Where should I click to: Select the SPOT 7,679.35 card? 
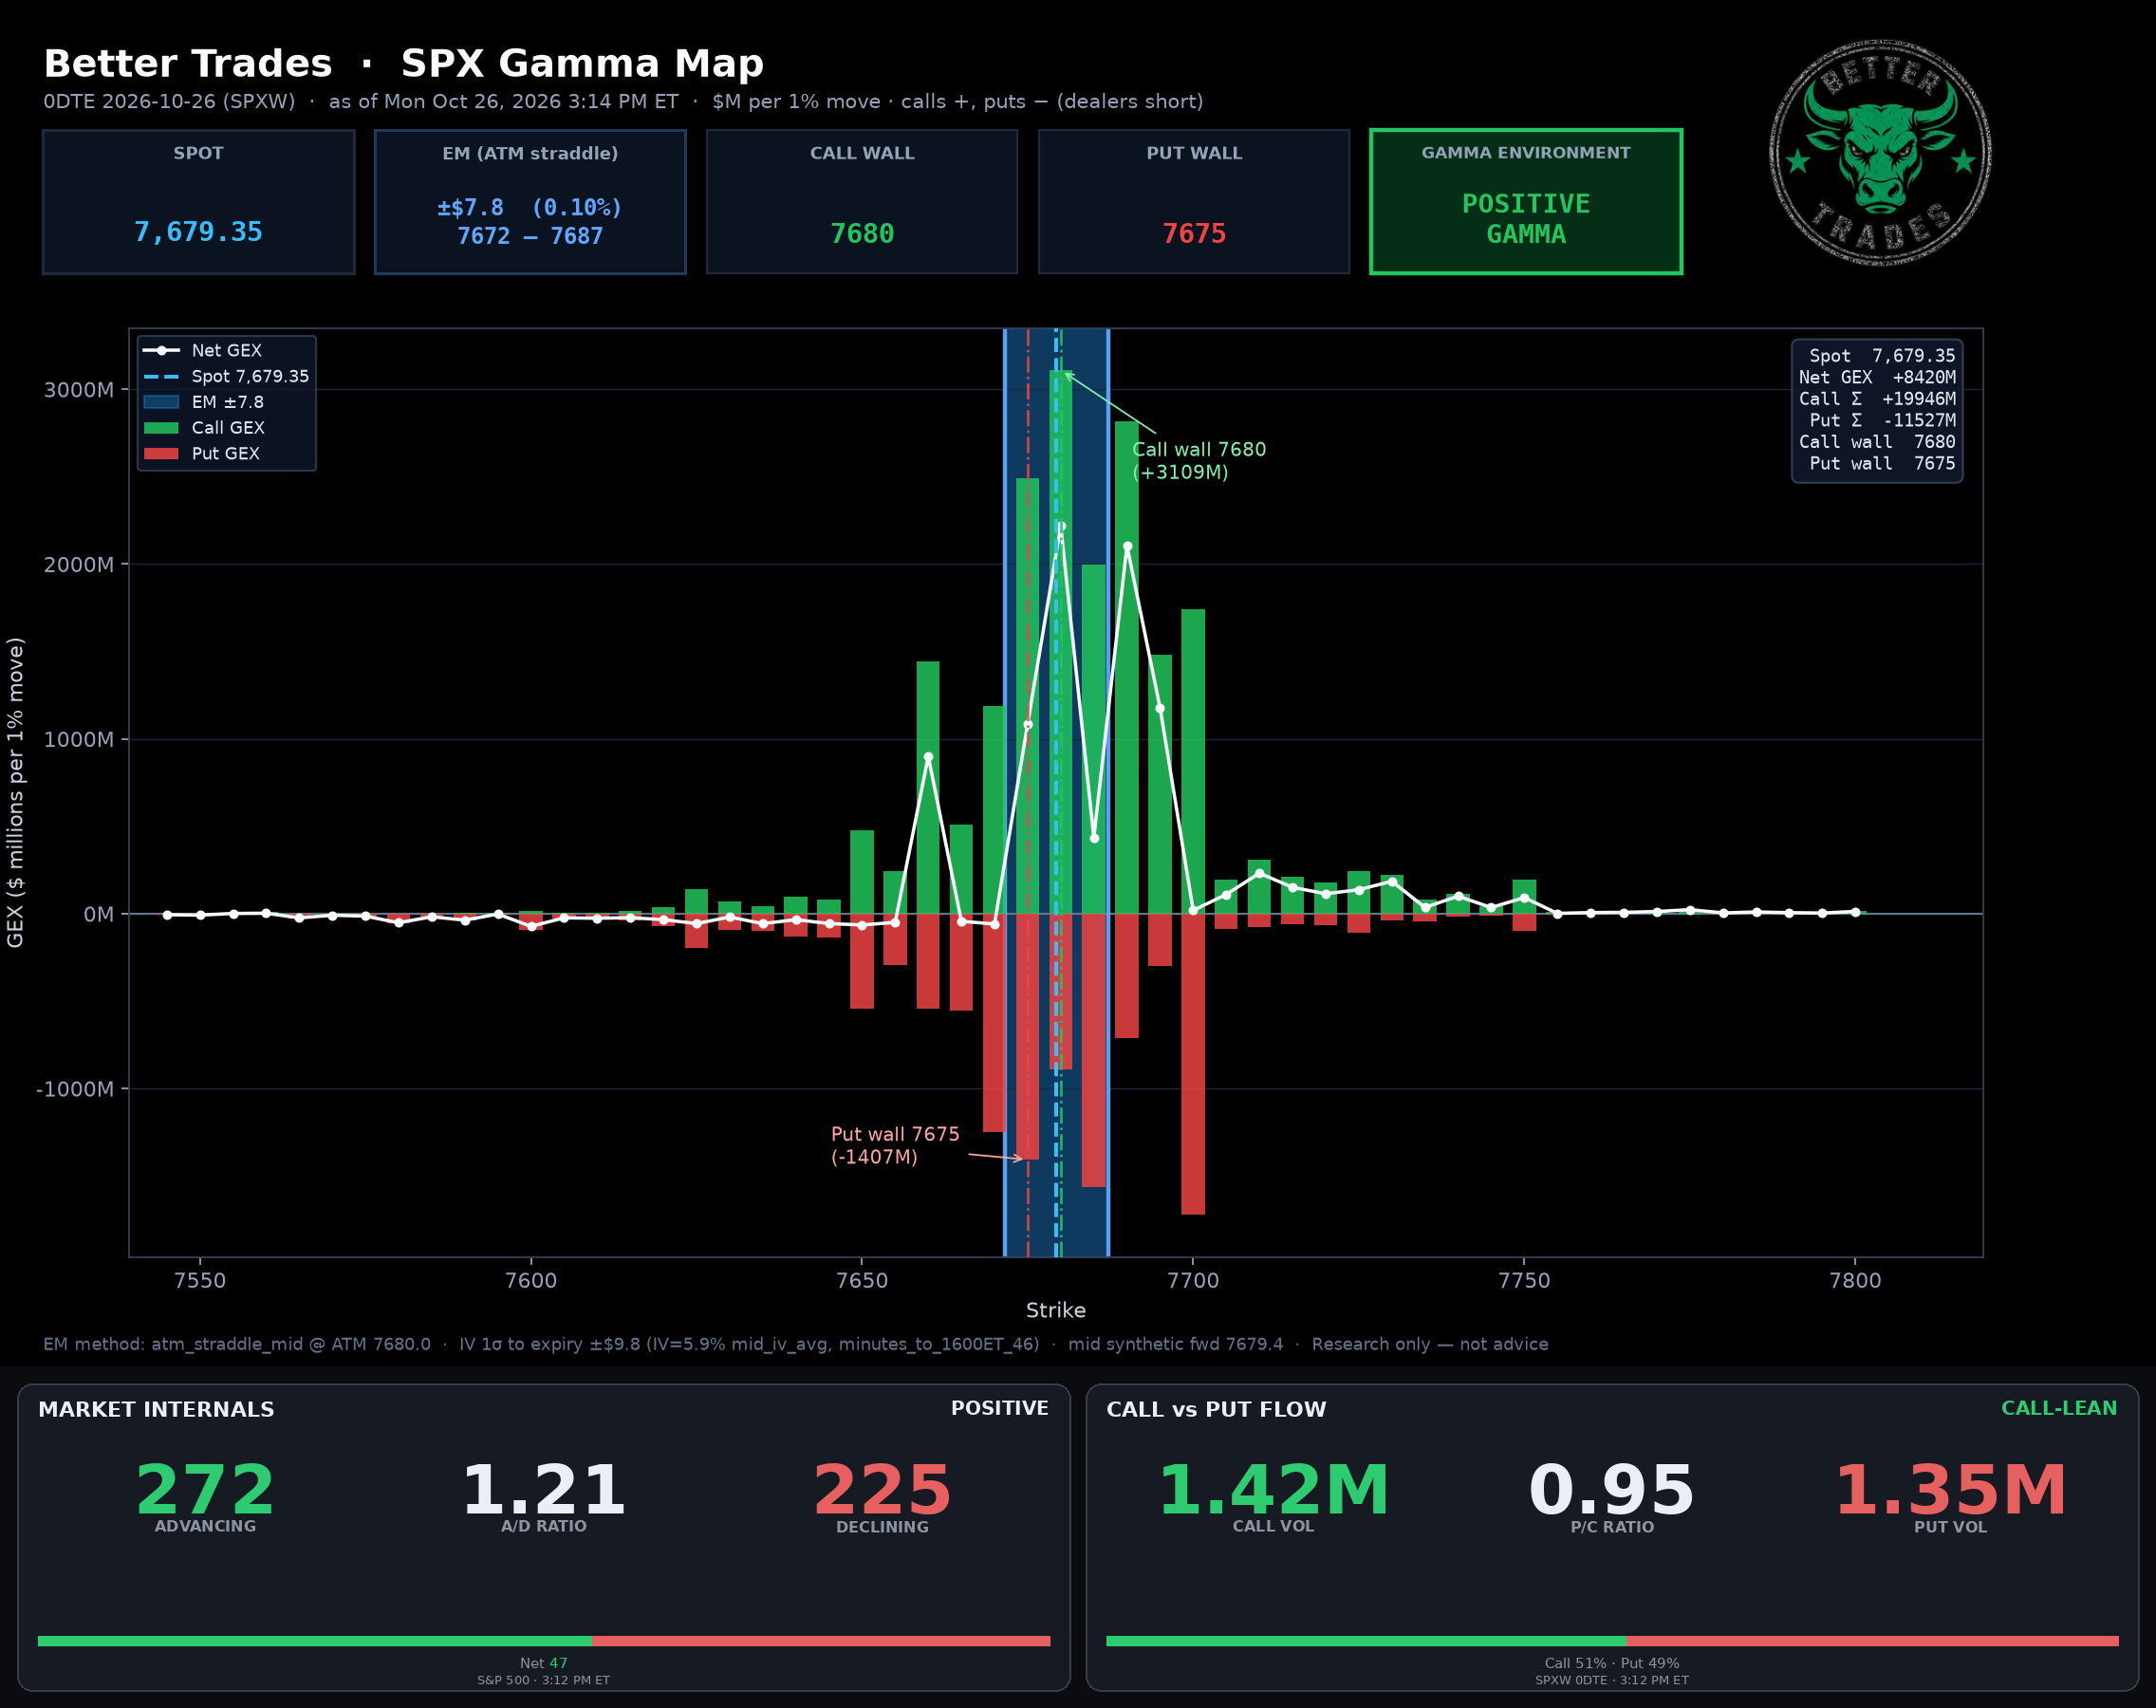199,201
